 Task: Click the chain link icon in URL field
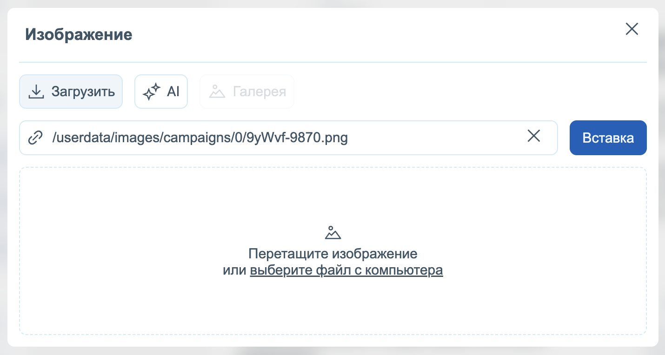tap(35, 138)
